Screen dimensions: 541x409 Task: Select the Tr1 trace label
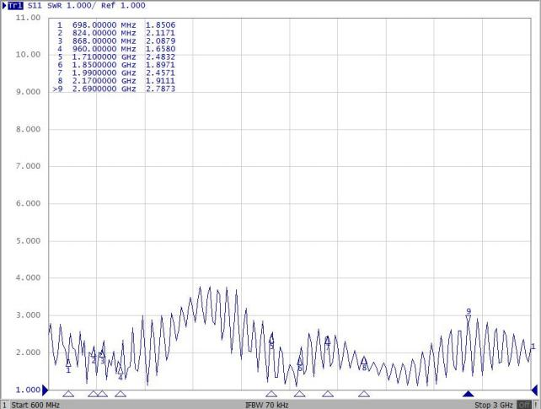(x=15, y=5)
